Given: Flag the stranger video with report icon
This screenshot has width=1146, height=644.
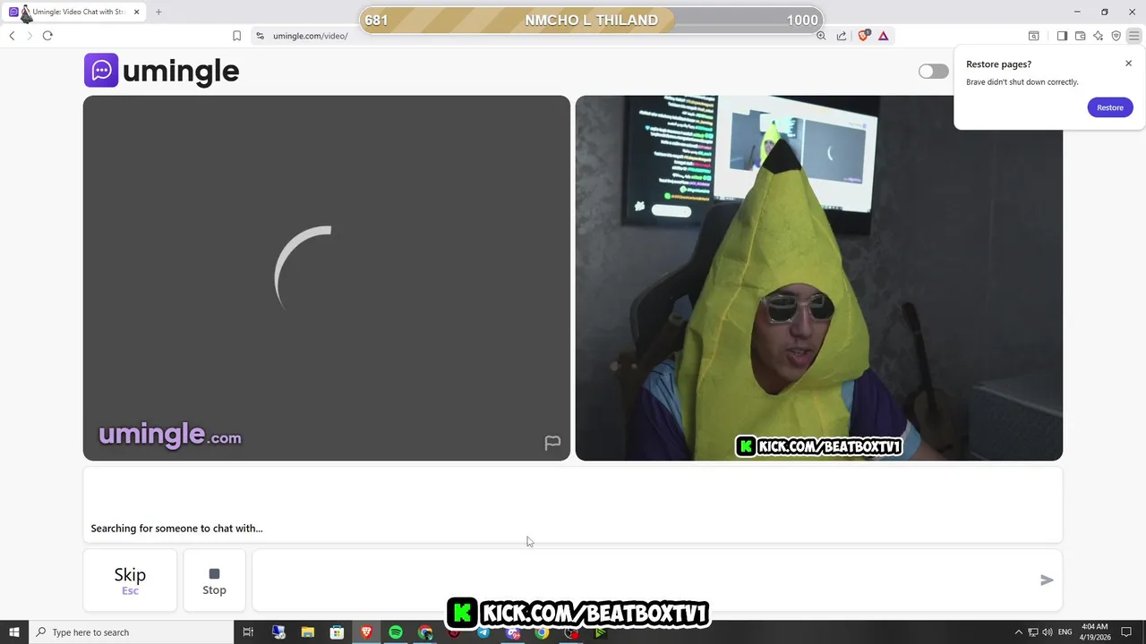Looking at the screenshot, I should [552, 443].
